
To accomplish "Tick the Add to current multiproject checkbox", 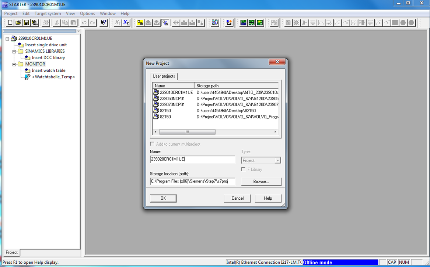I will tap(152, 144).
